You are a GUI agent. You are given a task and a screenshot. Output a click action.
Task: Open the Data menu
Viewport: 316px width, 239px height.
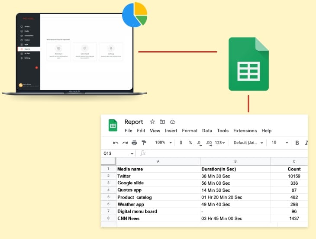pos(207,131)
